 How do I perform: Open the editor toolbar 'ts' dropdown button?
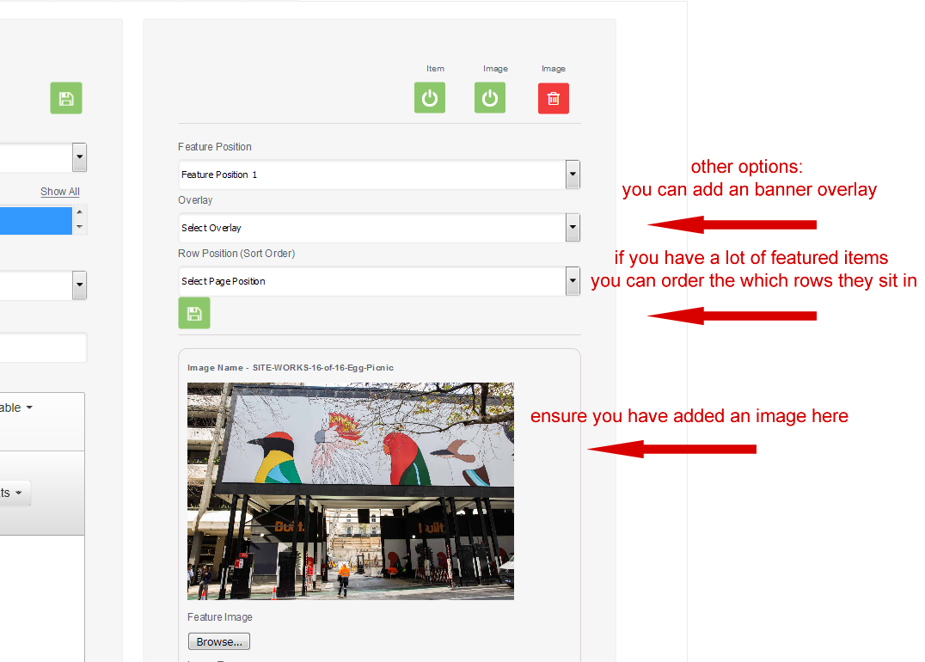[15, 493]
